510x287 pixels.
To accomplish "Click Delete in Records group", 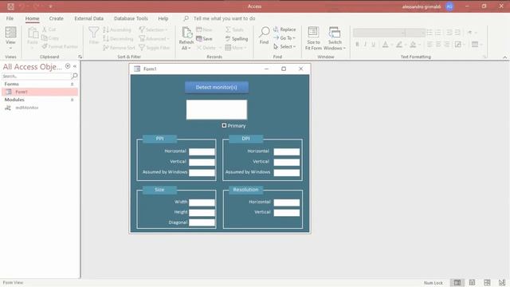I will click(206, 48).
